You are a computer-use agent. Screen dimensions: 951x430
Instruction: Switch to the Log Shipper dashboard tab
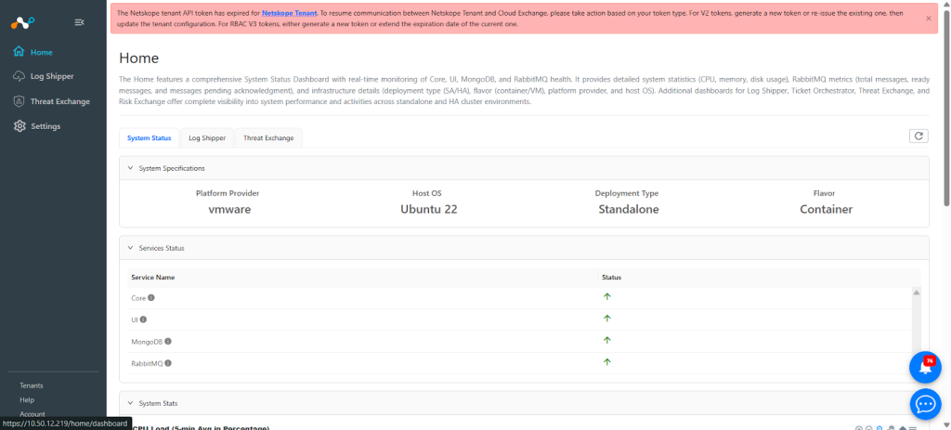tap(207, 137)
